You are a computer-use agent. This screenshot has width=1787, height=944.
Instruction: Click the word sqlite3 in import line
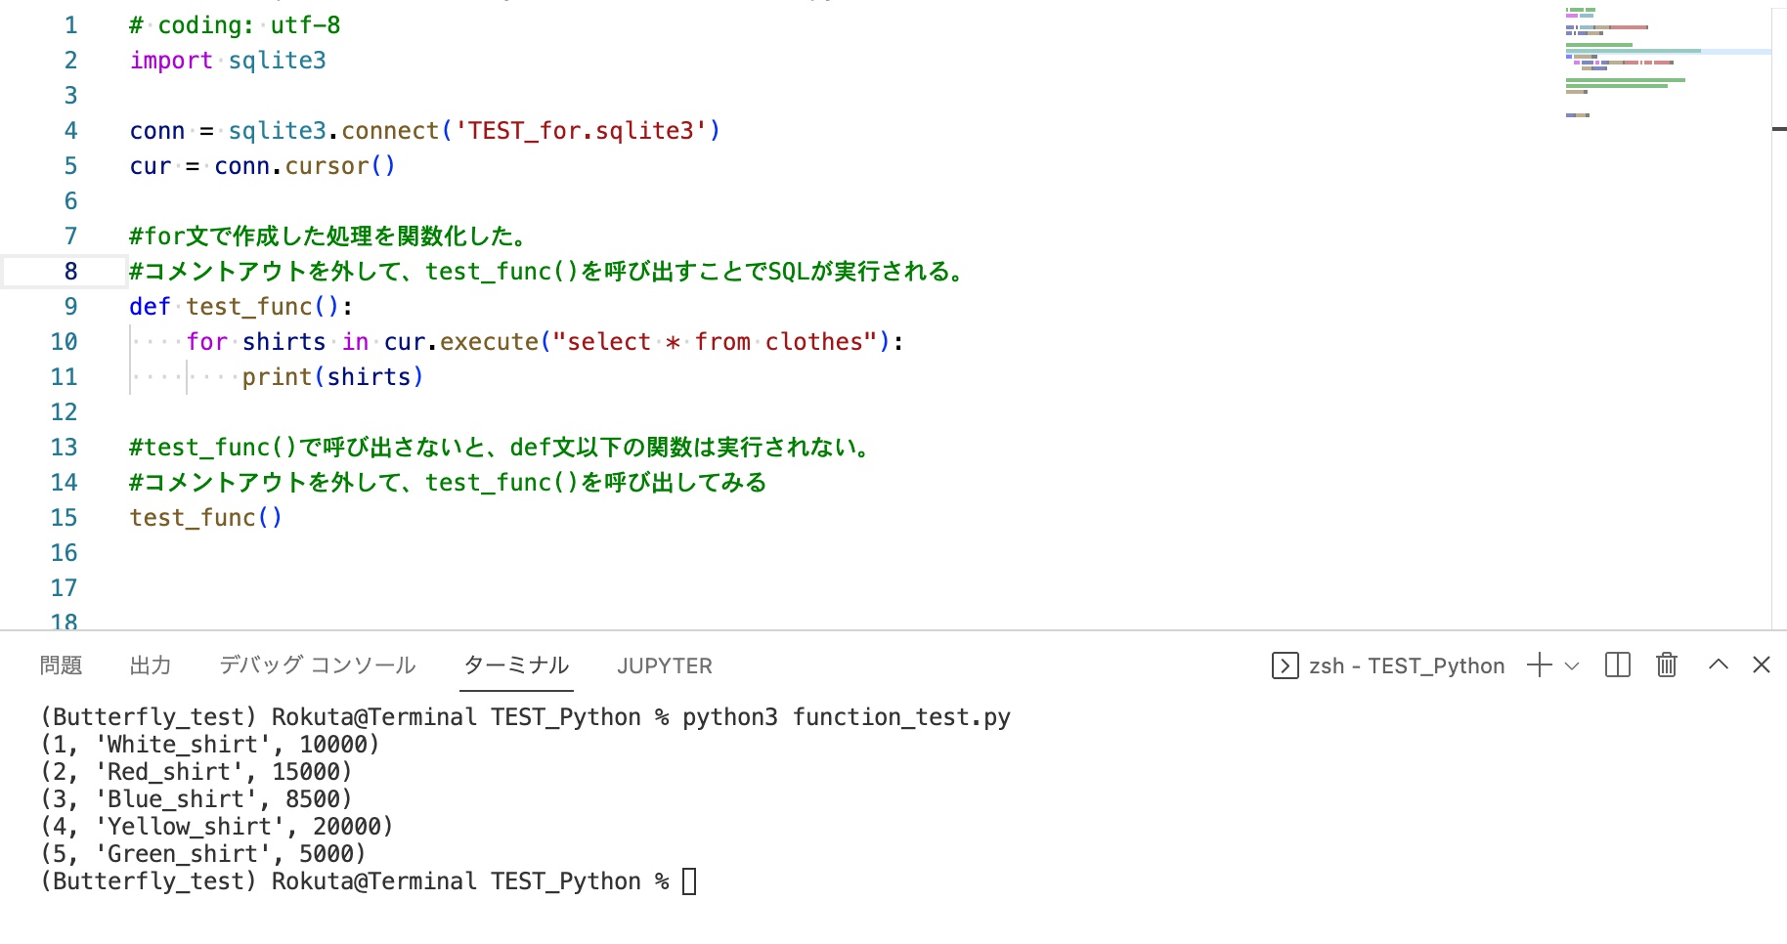(x=278, y=61)
